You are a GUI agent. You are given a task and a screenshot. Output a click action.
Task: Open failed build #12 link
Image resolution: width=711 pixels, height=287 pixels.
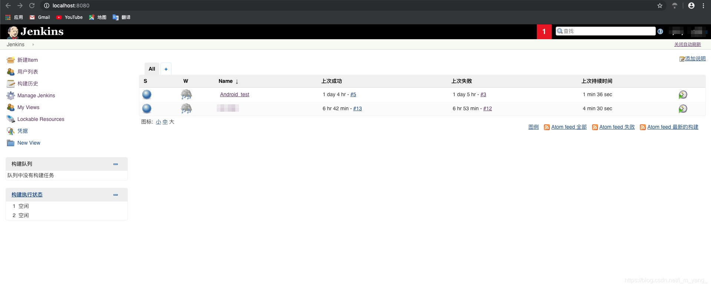pyautogui.click(x=488, y=109)
